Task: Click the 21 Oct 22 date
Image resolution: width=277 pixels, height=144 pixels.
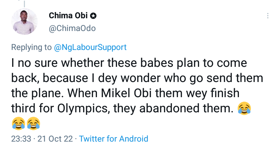Action: click(x=55, y=139)
